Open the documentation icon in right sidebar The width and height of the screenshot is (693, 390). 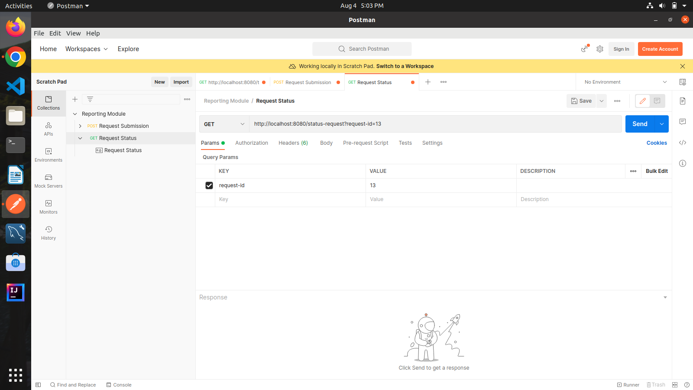(x=683, y=101)
